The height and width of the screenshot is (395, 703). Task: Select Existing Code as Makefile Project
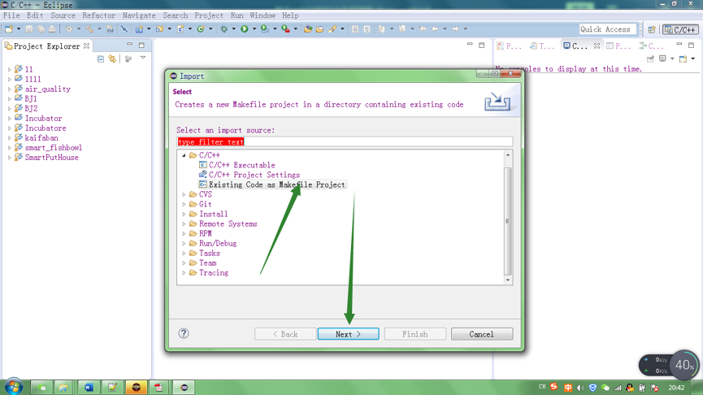click(x=272, y=184)
